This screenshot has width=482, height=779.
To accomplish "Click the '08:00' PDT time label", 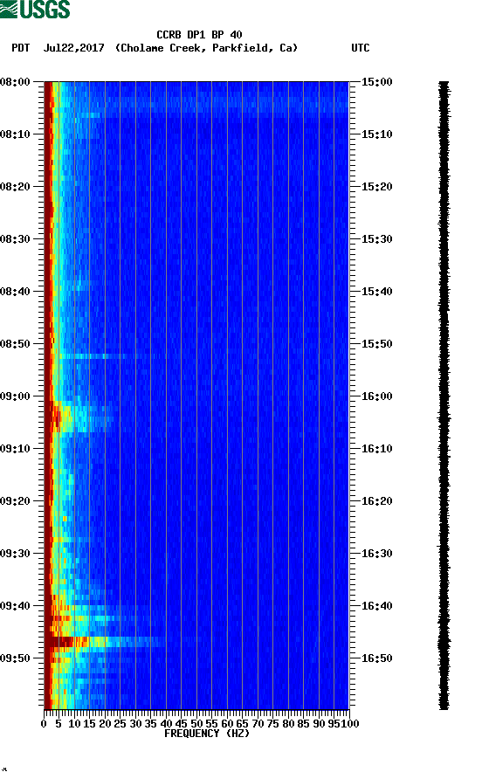I will pos(16,82).
